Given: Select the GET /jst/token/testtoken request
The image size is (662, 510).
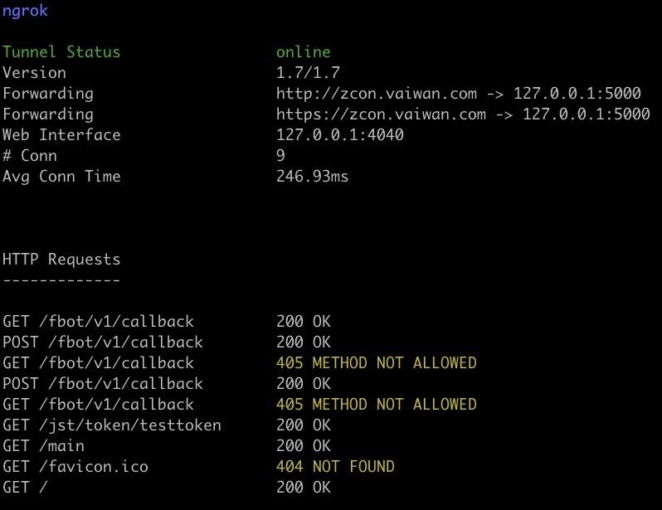Looking at the screenshot, I should tap(112, 425).
